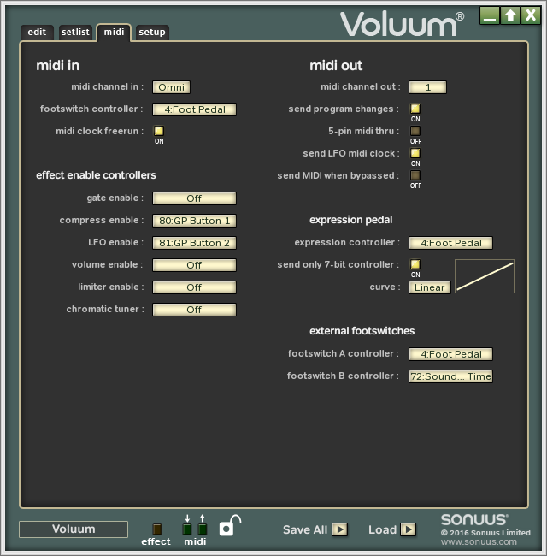Click the midi in activity indicator
This screenshot has width=547, height=556.
[187, 529]
